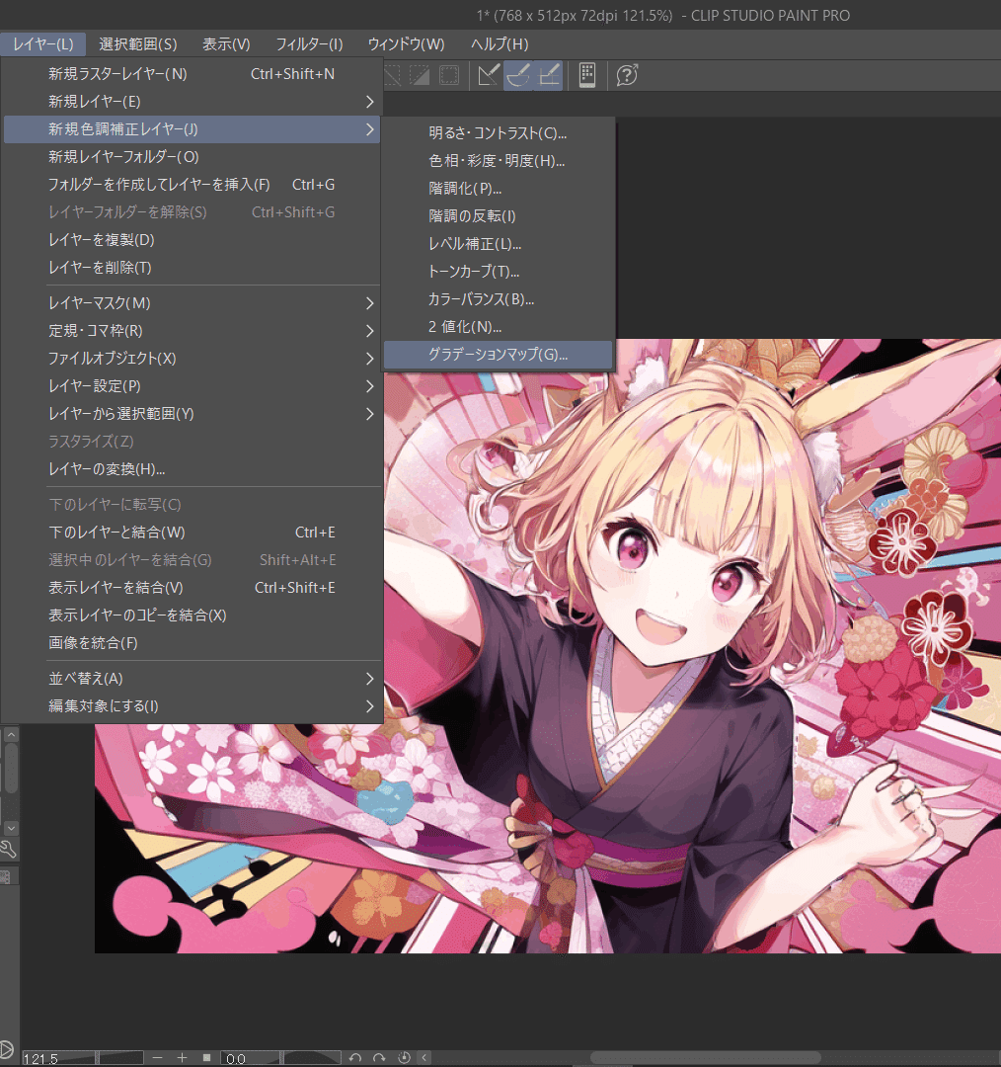Select 画像を統合(F) entry

point(192,642)
